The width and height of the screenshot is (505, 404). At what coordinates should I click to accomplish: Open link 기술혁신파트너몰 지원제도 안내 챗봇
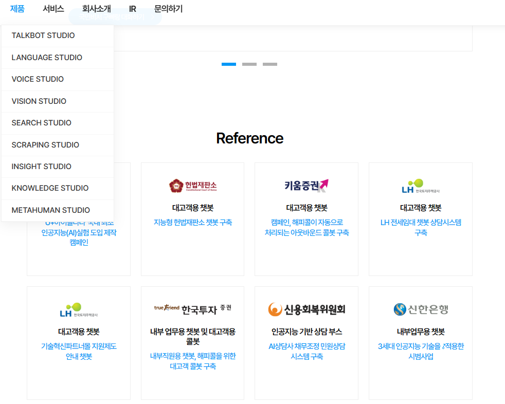(79, 352)
